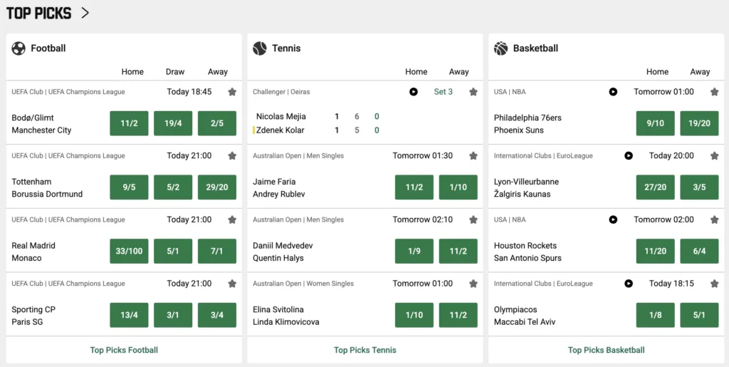Open Top Picks Basketball link
The width and height of the screenshot is (729, 367).
click(606, 350)
